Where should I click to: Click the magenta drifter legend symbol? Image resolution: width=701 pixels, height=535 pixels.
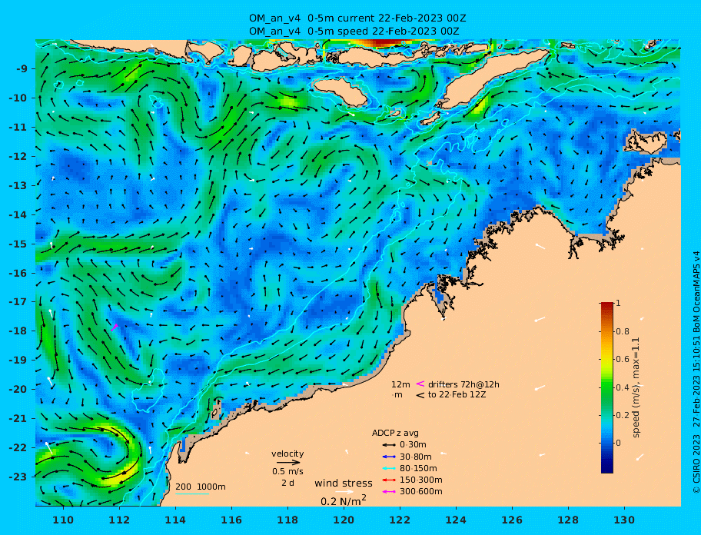coord(420,384)
